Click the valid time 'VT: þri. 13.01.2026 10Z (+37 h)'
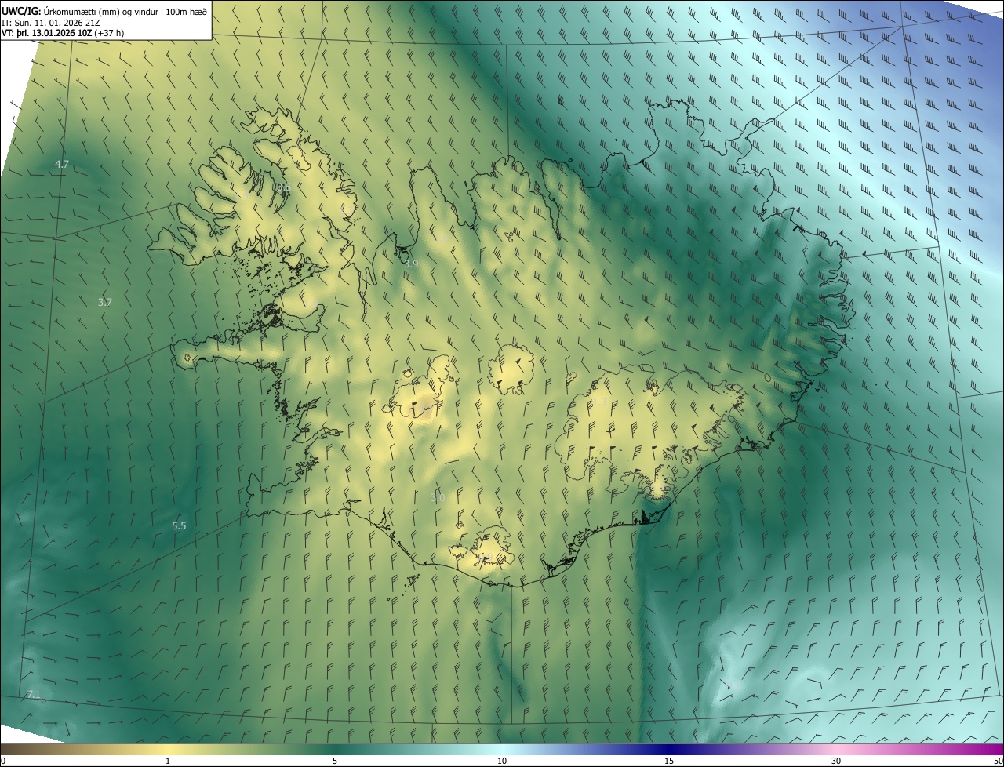This screenshot has height=767, width=1004. coord(63,33)
